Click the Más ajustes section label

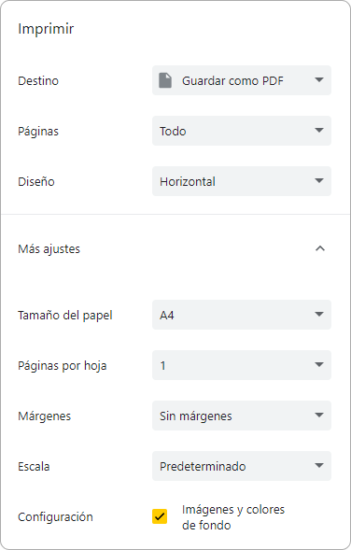[49, 249]
